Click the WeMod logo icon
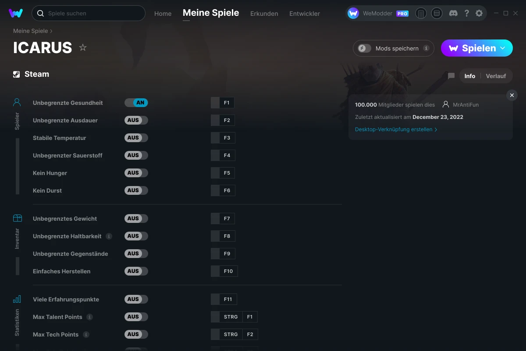The width and height of the screenshot is (526, 351). coord(16,13)
